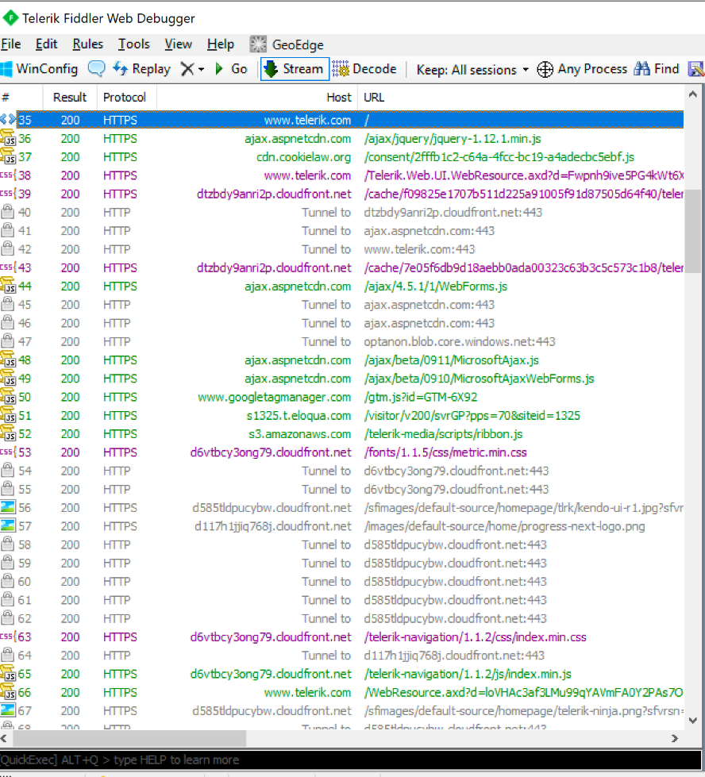Click the horizontal scrollbar right arrow
The width and height of the screenshot is (705, 777).
(674, 738)
